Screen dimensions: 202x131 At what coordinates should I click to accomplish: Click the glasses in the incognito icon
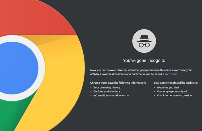144,45
